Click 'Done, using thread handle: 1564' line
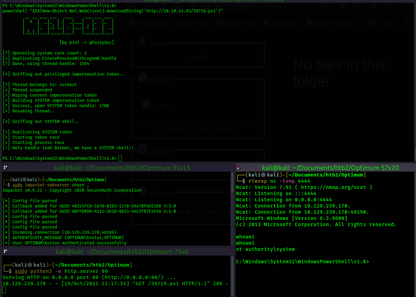 pos(46,63)
